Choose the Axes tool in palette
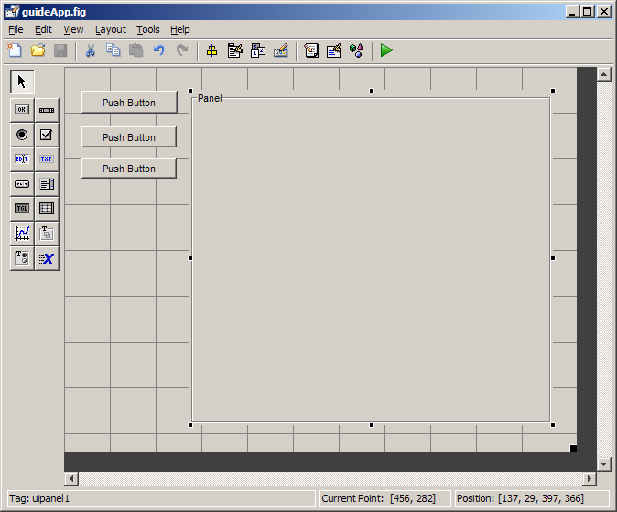The image size is (617, 512). click(x=22, y=234)
